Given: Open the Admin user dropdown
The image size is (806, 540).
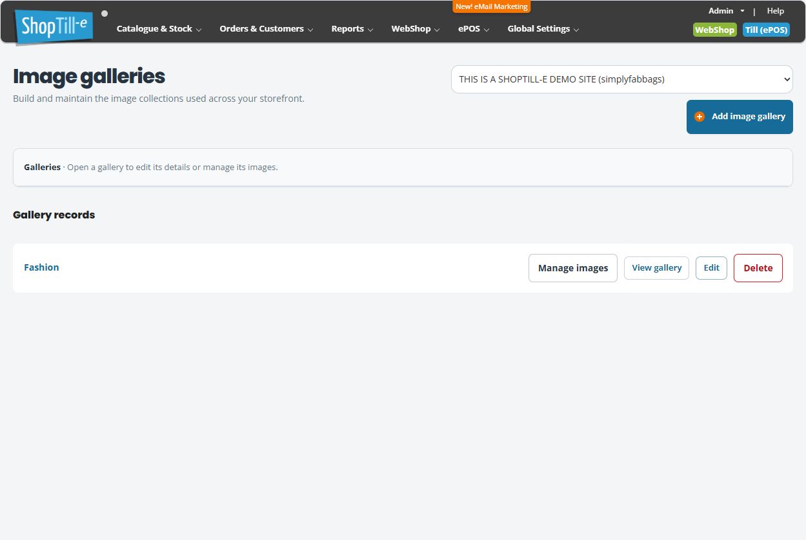Looking at the screenshot, I should click(x=727, y=11).
